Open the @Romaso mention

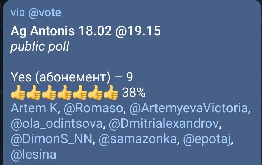(x=94, y=109)
